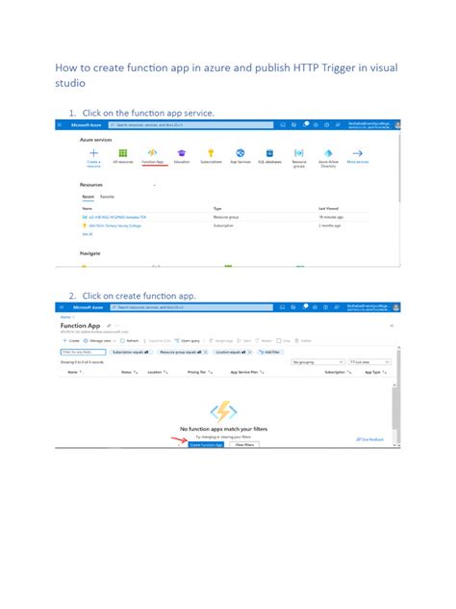Click the More services arrow icon
The image size is (456, 609).
(358, 153)
